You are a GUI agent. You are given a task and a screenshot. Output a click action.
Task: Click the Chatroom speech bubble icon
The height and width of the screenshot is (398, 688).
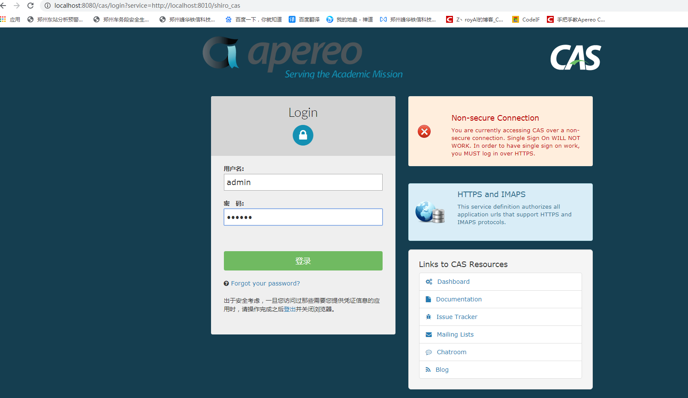click(x=428, y=352)
